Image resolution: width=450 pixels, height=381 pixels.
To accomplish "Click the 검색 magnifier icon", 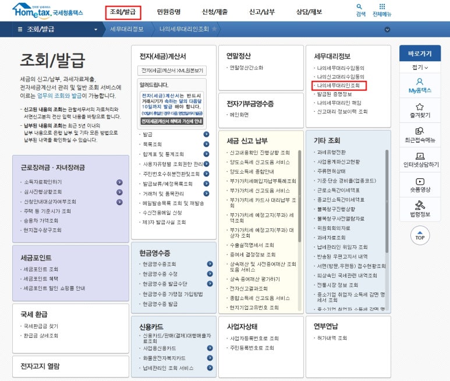I will point(360,7).
